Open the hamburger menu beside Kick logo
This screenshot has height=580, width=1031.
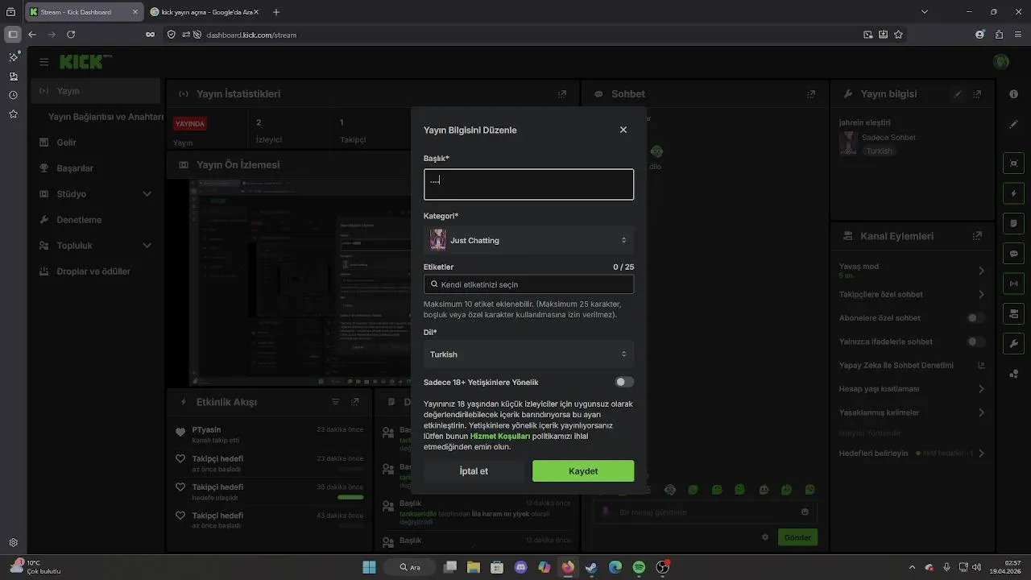43,62
